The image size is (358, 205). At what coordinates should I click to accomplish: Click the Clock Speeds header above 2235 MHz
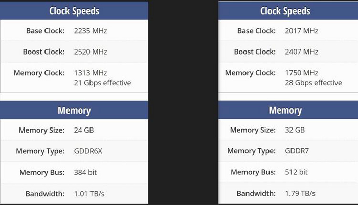click(74, 11)
